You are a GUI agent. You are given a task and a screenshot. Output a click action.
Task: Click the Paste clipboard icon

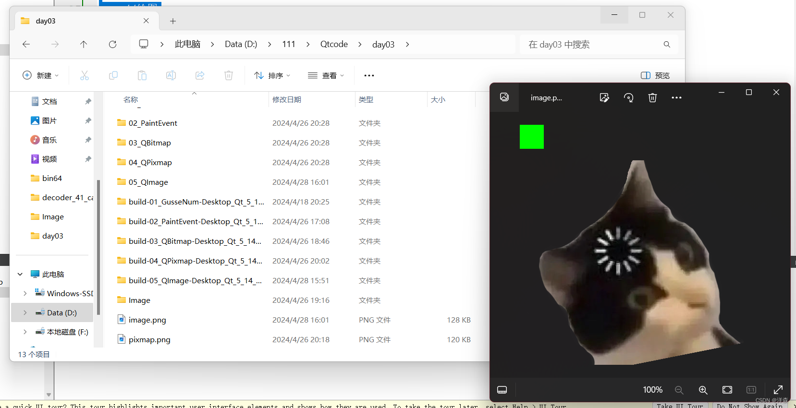pyautogui.click(x=142, y=75)
